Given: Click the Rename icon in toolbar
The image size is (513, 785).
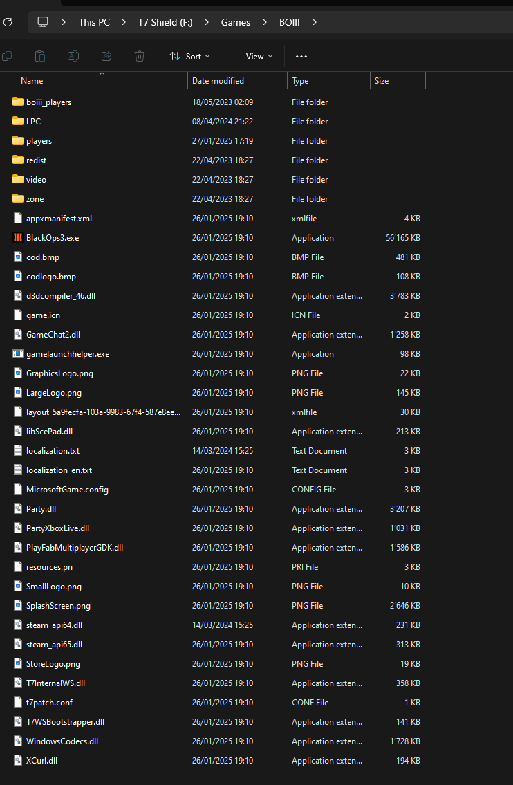Looking at the screenshot, I should (x=73, y=56).
